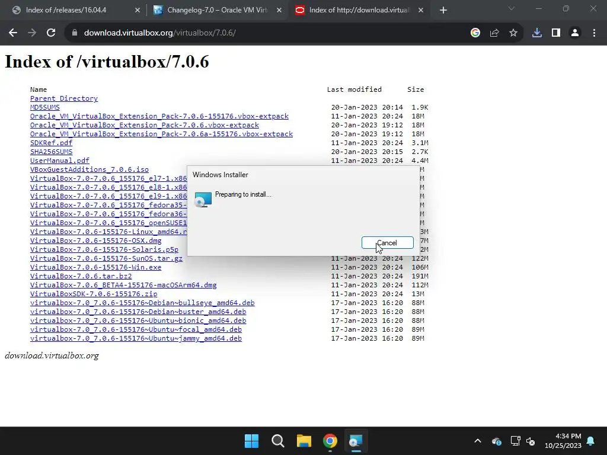Open the UserManual.pdf link
This screenshot has width=607, height=455.
(x=60, y=161)
